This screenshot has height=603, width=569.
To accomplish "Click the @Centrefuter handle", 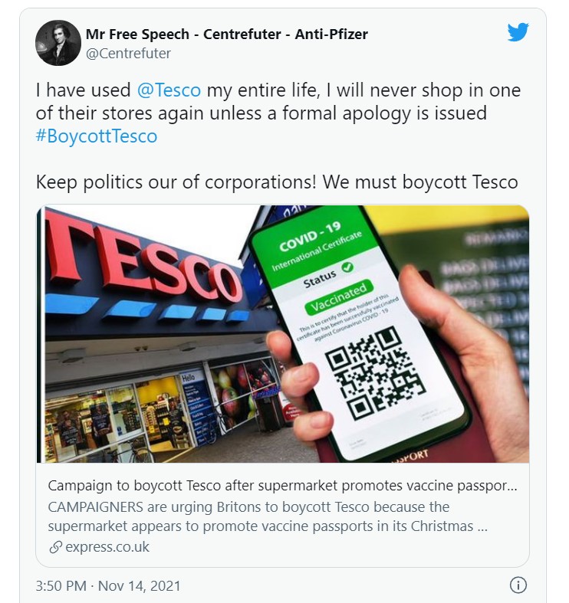I will click(128, 54).
